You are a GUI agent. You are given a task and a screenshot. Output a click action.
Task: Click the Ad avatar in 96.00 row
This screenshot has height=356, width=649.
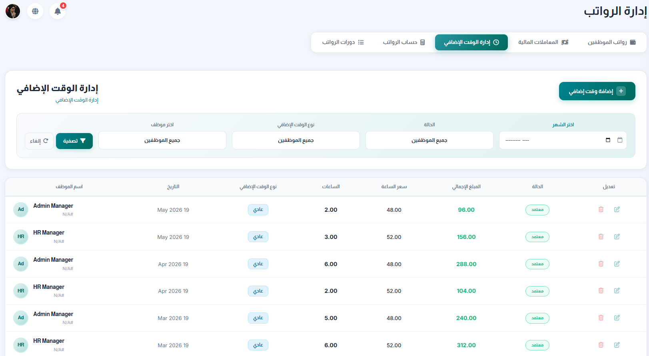(21, 209)
